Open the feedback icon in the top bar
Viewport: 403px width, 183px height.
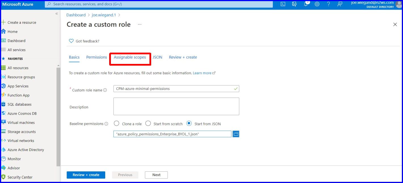pos(340,4)
